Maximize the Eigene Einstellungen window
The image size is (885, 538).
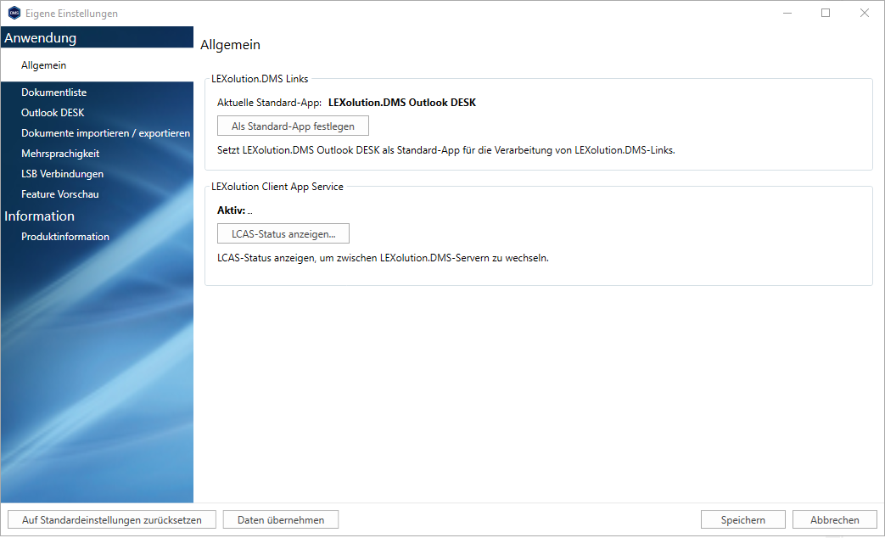(x=826, y=13)
